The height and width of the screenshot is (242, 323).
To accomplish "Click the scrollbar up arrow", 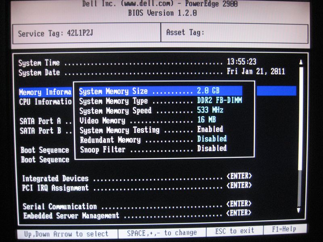I will click(x=301, y=62).
